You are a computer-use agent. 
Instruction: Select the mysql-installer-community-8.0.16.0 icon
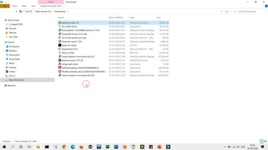[x=59, y=75]
